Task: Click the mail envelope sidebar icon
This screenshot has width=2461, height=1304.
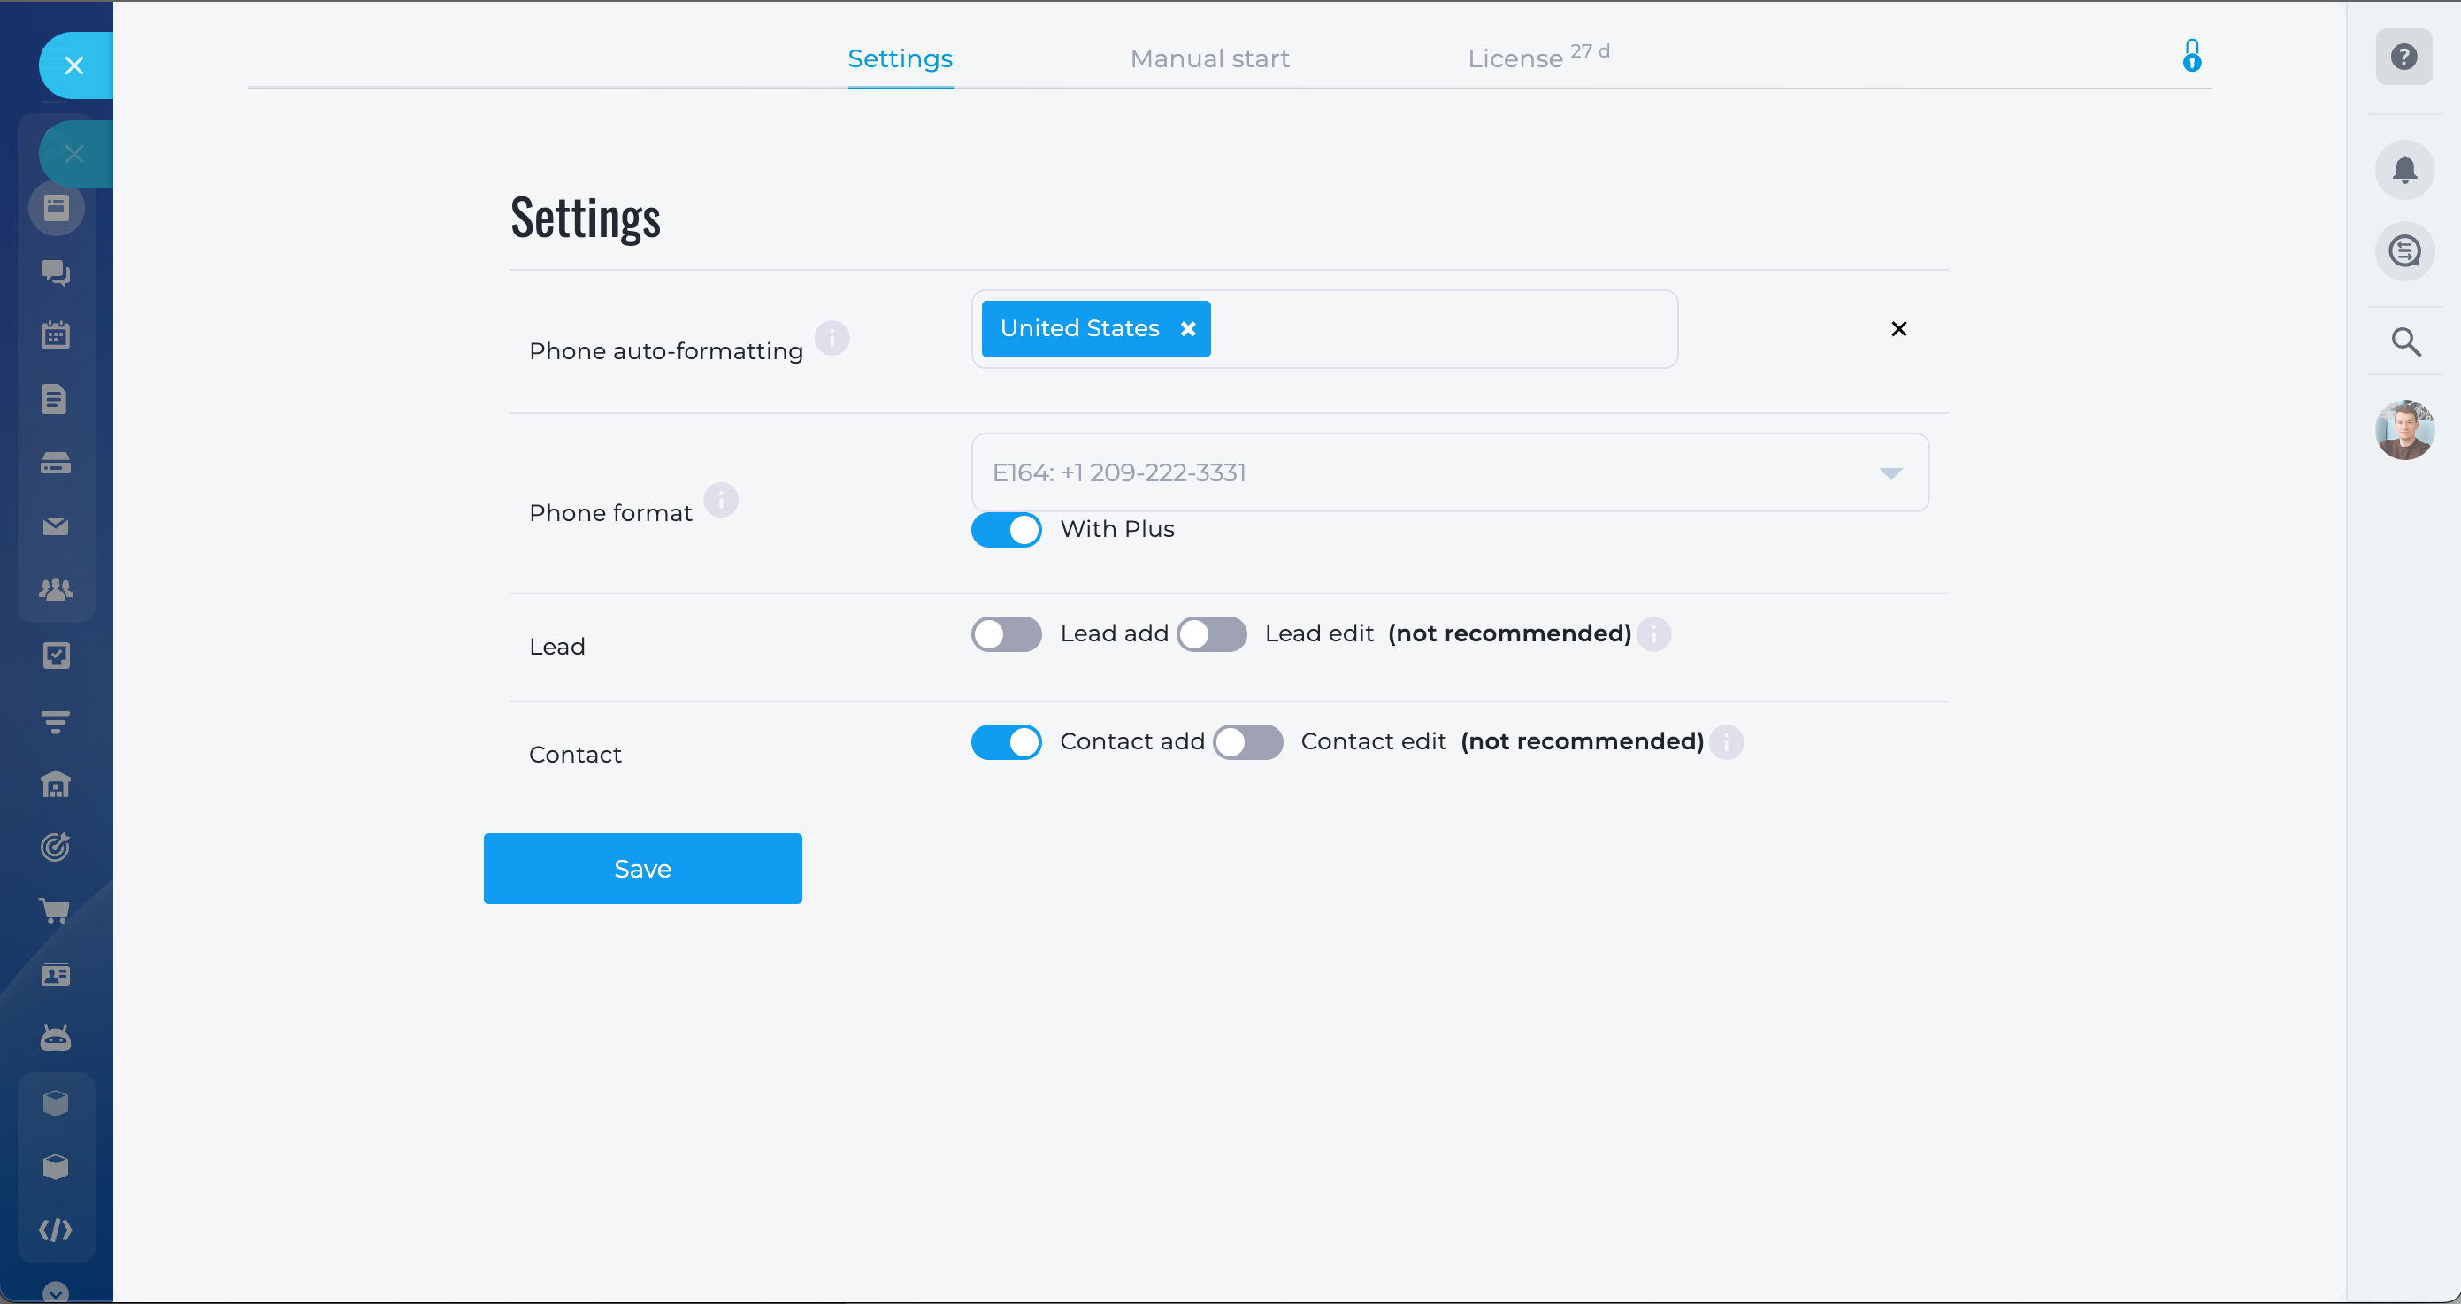Action: click(x=56, y=526)
